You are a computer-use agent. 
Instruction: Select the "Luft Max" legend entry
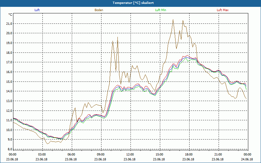[x=223, y=10]
